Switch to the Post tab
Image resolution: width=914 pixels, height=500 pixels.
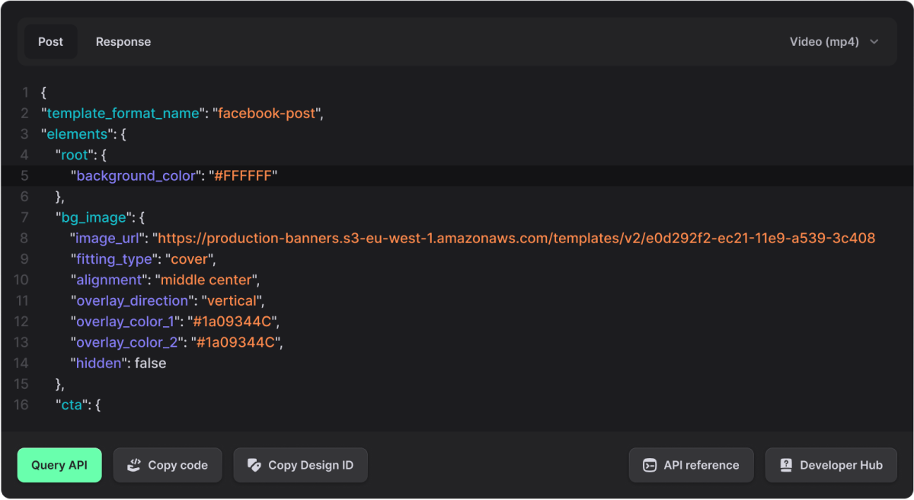pos(51,42)
